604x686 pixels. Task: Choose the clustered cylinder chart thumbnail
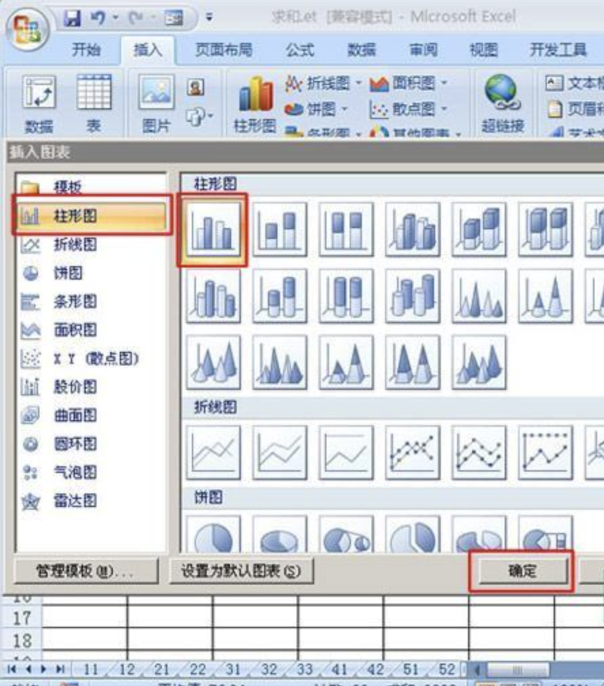(213, 296)
